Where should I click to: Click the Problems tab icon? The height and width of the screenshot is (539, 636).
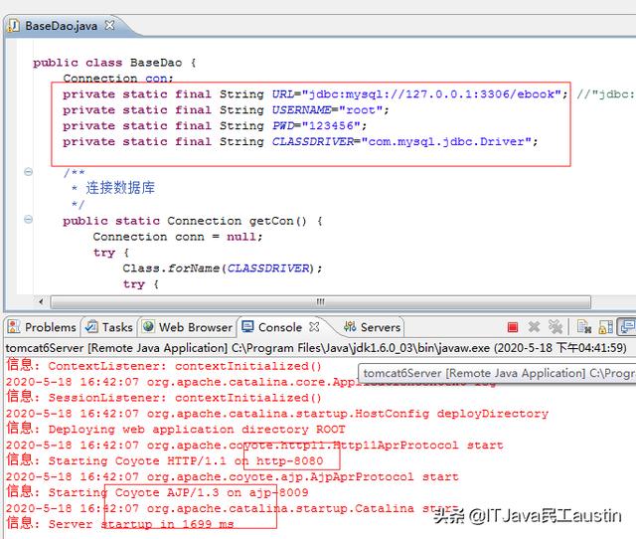click(x=14, y=327)
